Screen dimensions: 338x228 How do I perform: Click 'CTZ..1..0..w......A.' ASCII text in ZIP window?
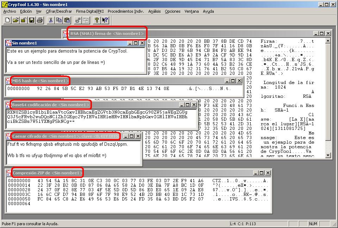(x=240, y=181)
